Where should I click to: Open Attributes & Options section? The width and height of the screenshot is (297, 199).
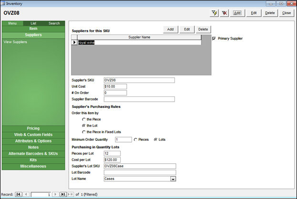pyautogui.click(x=33, y=141)
